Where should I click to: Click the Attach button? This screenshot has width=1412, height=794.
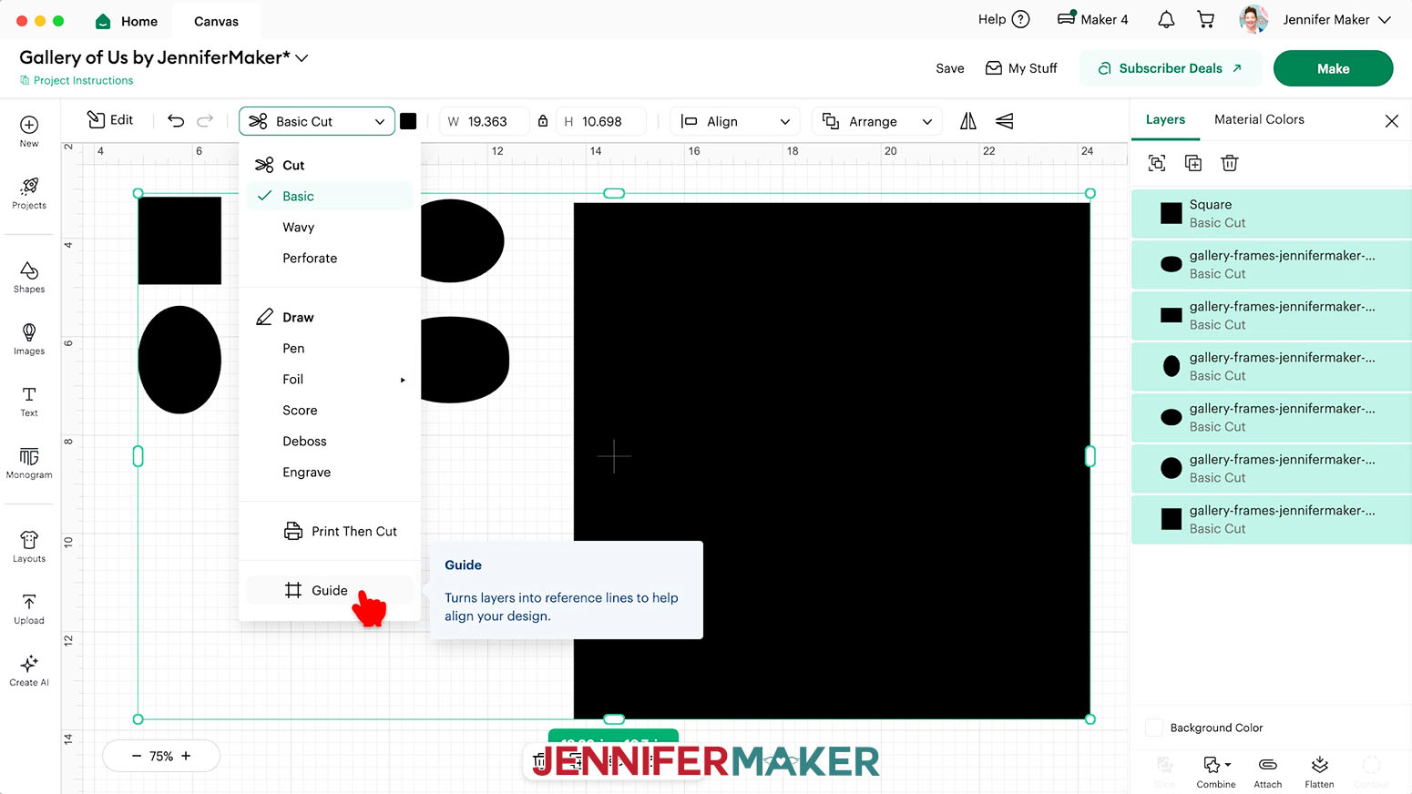click(x=1268, y=771)
